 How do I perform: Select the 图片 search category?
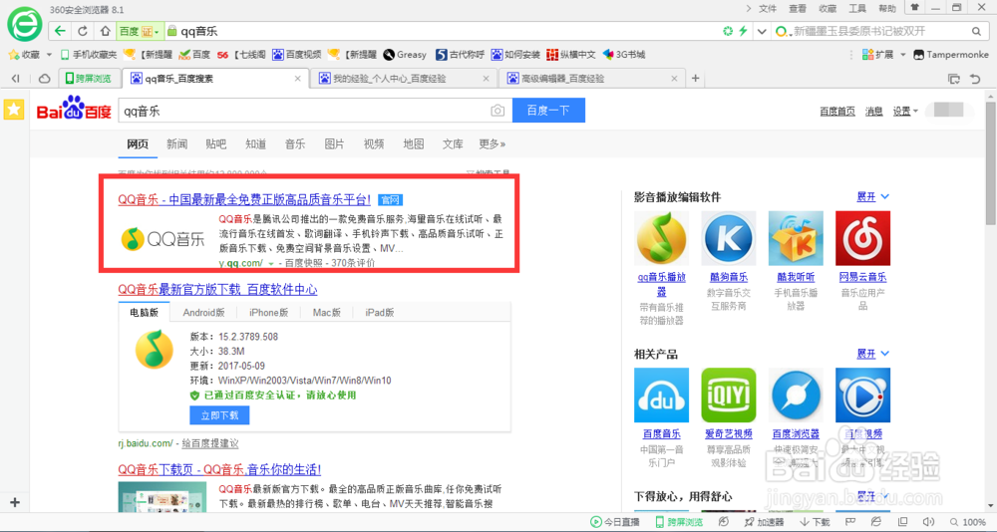pyautogui.click(x=334, y=144)
